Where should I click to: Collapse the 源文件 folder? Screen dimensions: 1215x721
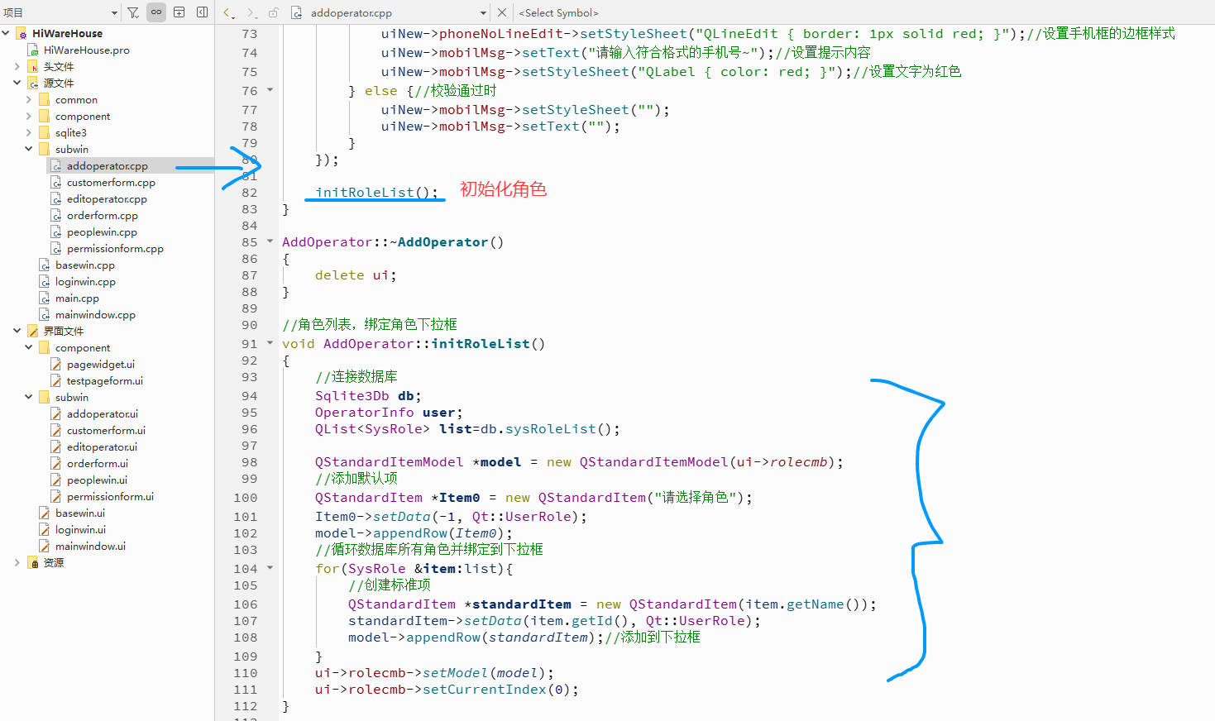pos(17,83)
